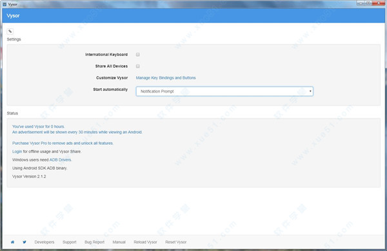This screenshot has height=251, width=387.
Task: Close the Vysor window
Action: [379, 3]
